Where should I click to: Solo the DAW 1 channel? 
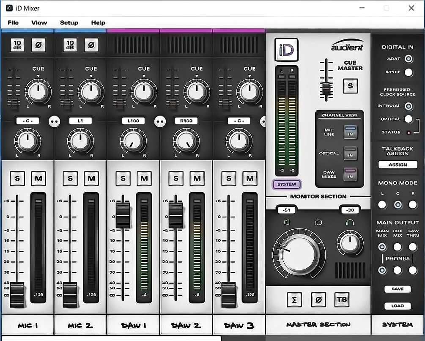point(123,179)
